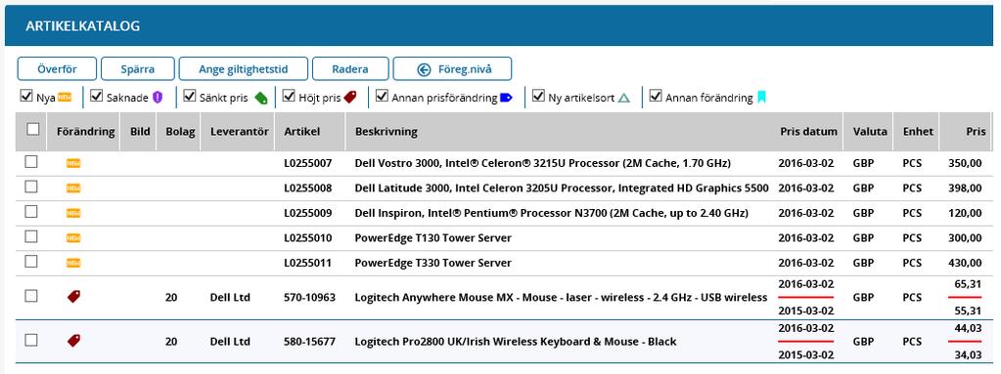This screenshot has width=1001, height=374.
Task: Toggle the Sänkt pris checkbox
Action: pos(189,97)
